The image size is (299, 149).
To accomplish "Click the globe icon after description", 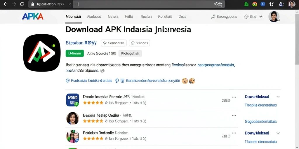I will (102, 71).
